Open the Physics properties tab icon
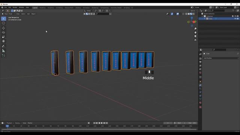Viewport: 240px width, 135px height. (200, 92)
